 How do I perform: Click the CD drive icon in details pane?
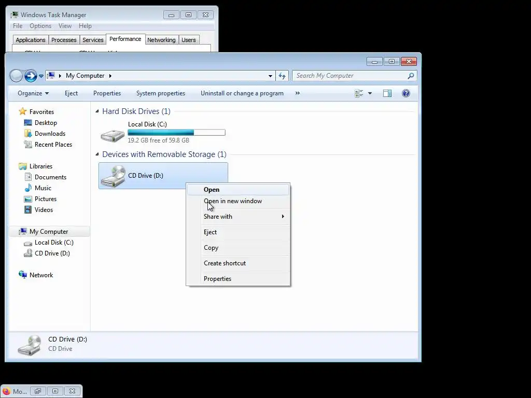tap(30, 345)
